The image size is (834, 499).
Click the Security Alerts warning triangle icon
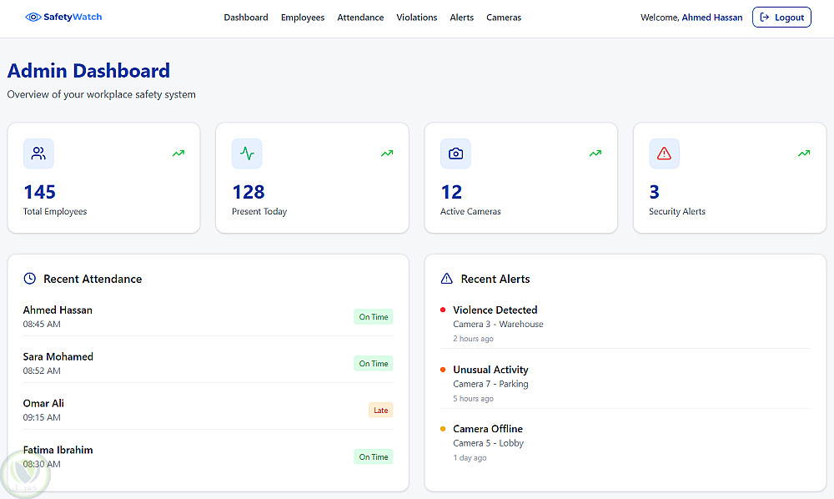click(x=664, y=154)
